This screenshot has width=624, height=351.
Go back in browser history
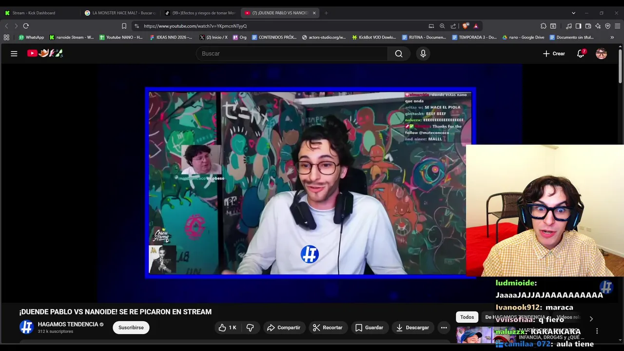pos(6,26)
